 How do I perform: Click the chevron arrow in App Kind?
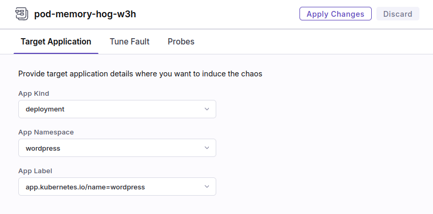pyautogui.click(x=207, y=109)
